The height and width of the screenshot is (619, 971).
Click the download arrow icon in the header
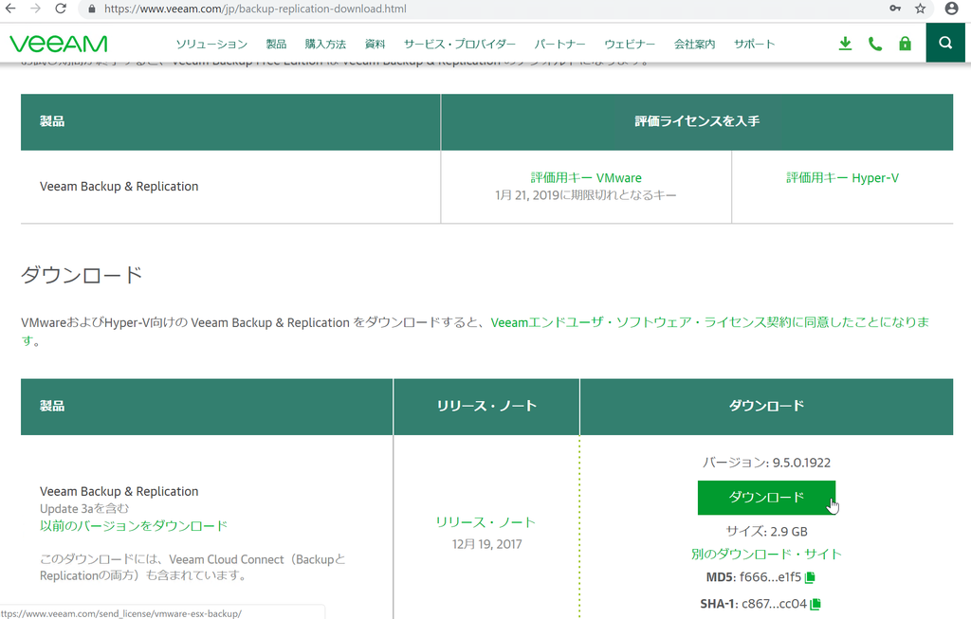[844, 43]
